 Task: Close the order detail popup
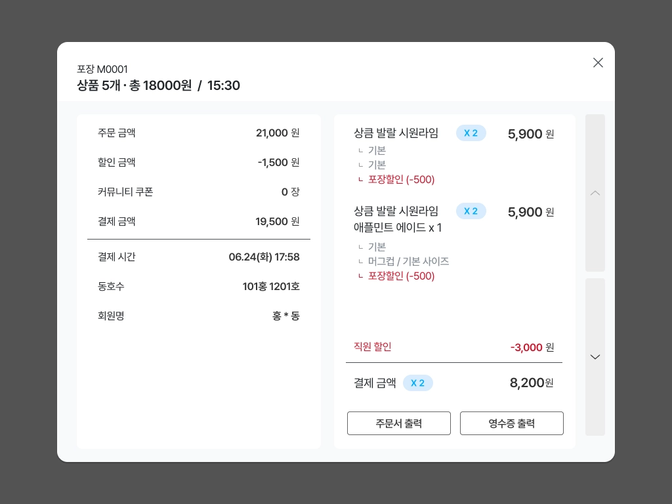tap(598, 62)
